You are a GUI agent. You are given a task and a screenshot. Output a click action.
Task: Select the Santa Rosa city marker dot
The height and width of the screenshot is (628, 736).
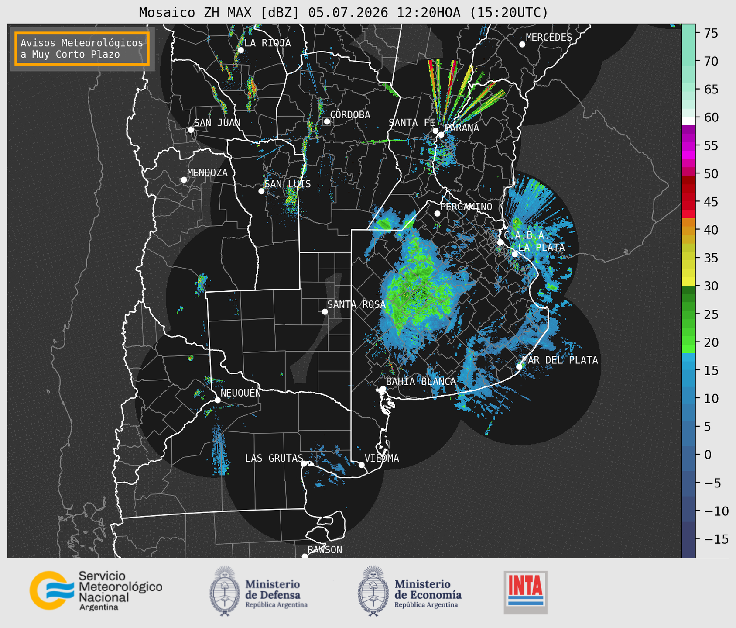(325, 311)
